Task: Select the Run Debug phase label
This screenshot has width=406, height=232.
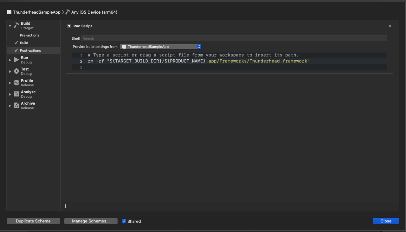Action: pos(26,60)
